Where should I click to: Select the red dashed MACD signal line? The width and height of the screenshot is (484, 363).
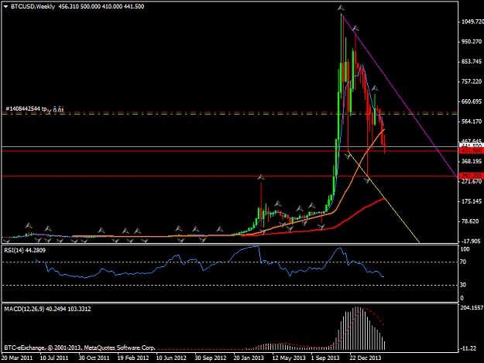[x=375, y=314]
